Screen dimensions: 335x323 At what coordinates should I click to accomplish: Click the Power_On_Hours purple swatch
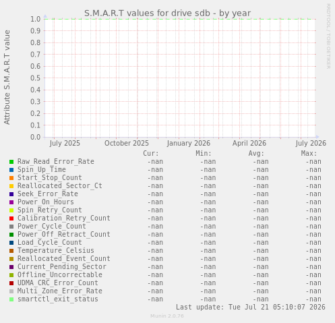[x=11, y=202]
